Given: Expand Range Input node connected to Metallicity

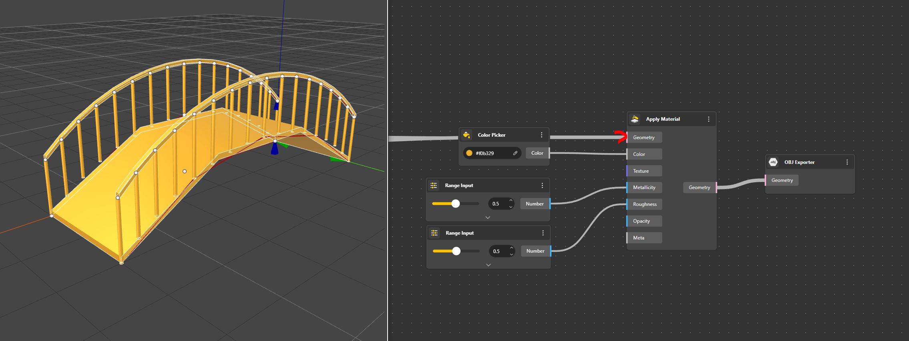Looking at the screenshot, I should 488,217.
